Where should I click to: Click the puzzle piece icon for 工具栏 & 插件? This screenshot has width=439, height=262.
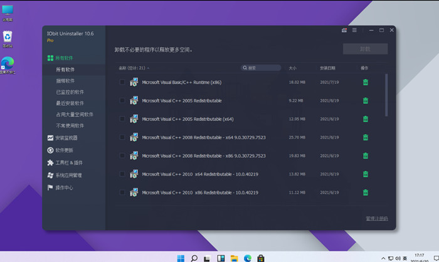[50, 162]
